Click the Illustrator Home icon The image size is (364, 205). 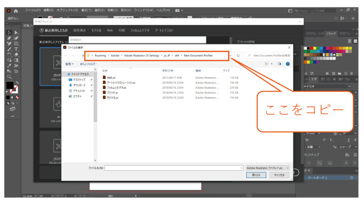coord(16,11)
